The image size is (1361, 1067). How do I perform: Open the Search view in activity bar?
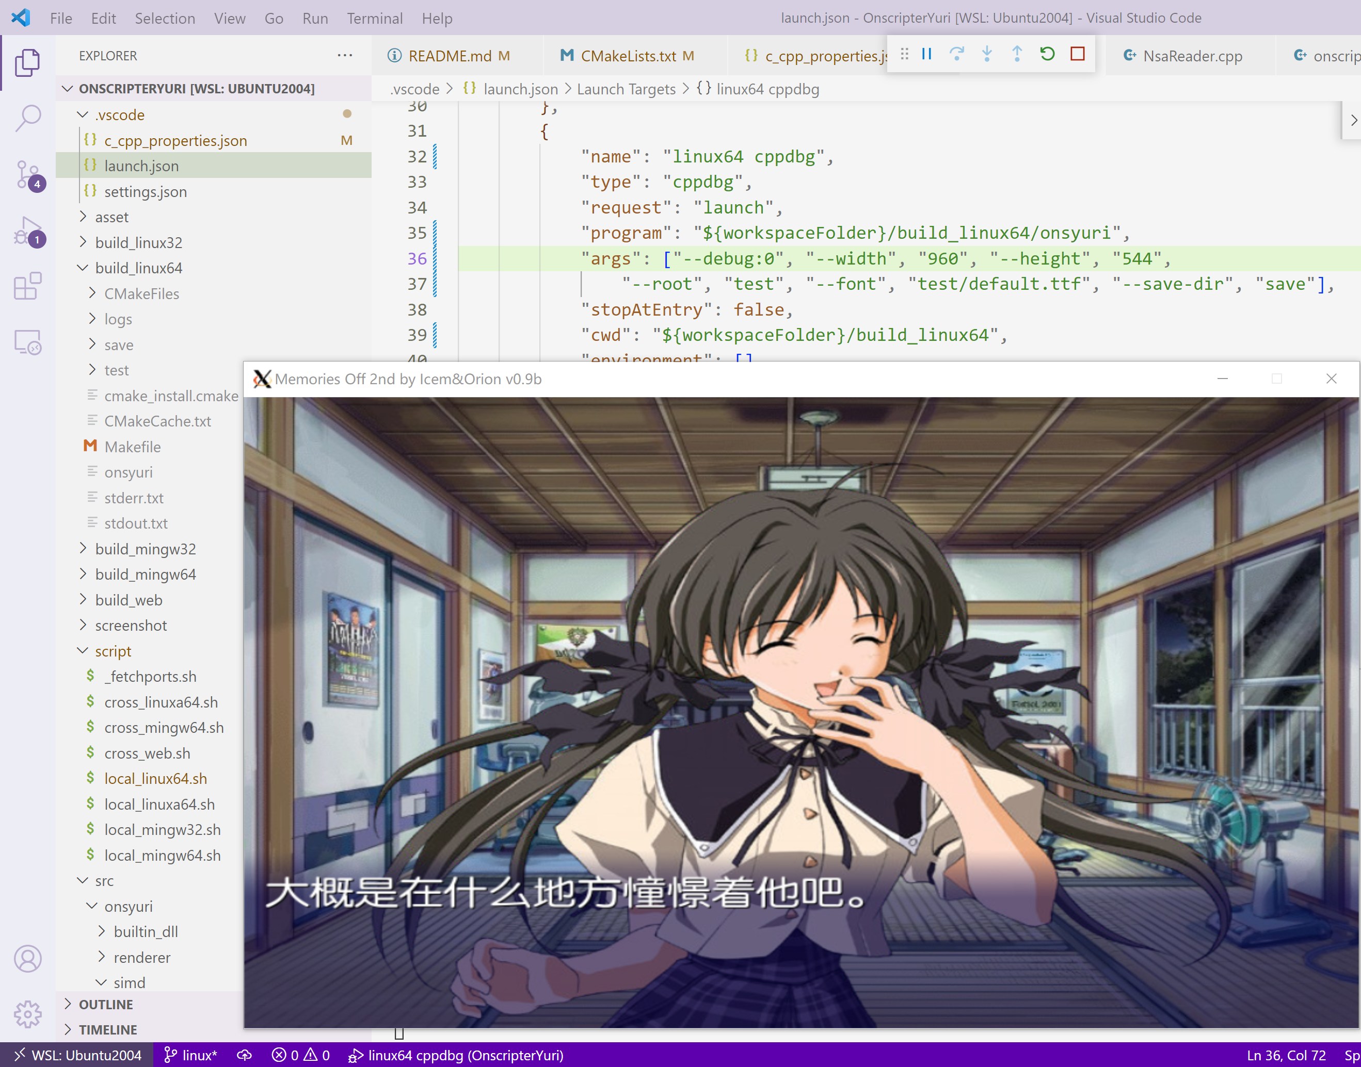27,118
